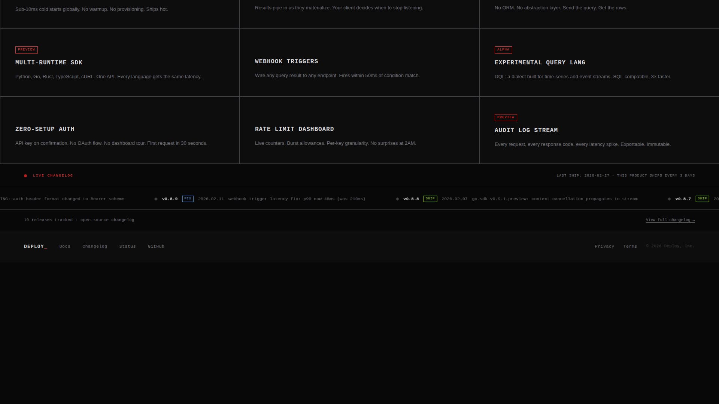The height and width of the screenshot is (404, 719).
Task: Click the v0.8.8 version label
Action: pos(411,199)
